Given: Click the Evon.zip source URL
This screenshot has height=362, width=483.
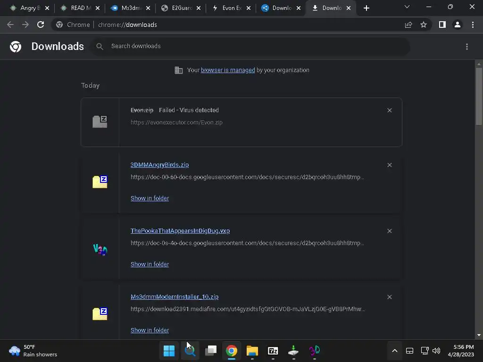Looking at the screenshot, I should pos(176,123).
